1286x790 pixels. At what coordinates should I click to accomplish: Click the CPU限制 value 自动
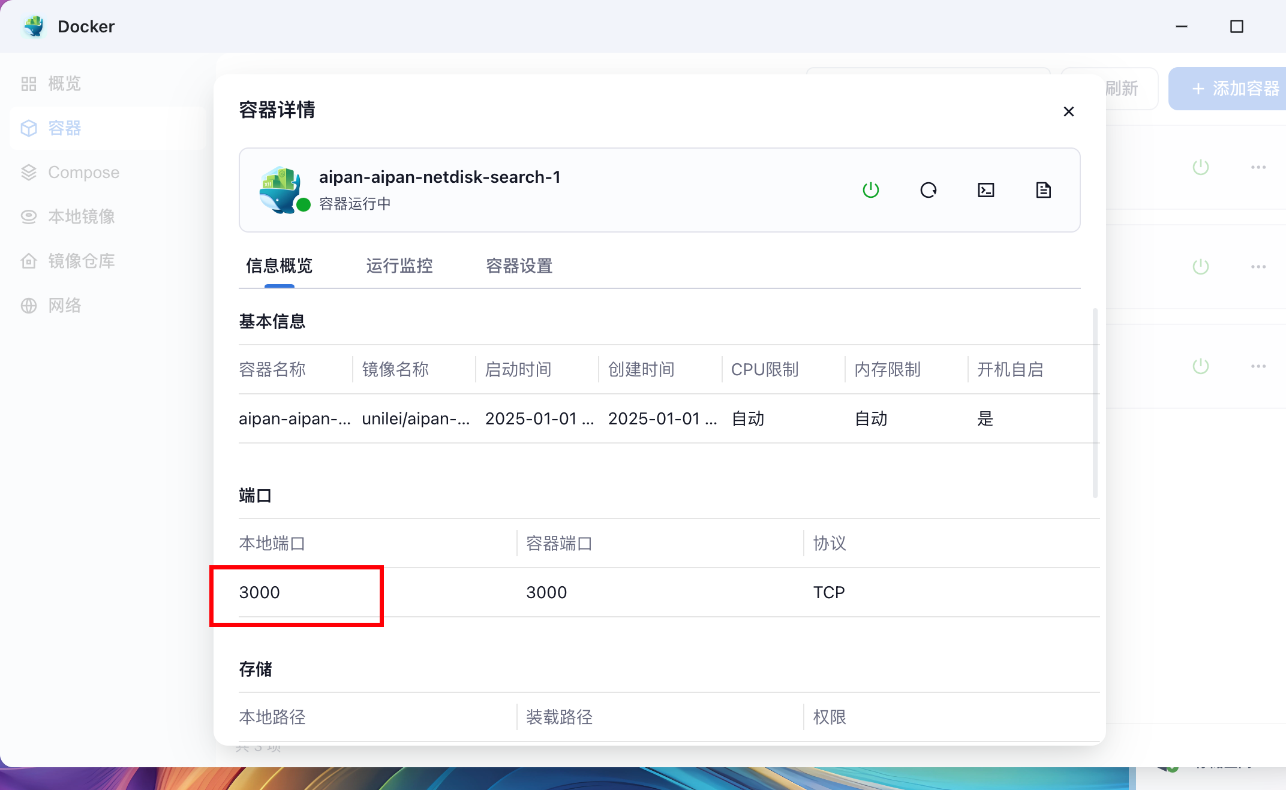click(748, 418)
